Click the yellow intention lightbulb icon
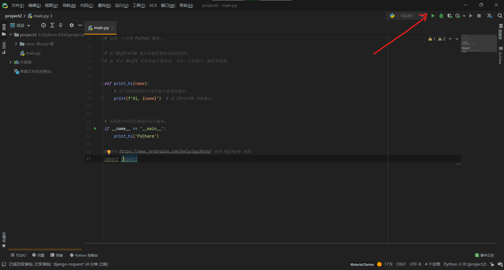Image resolution: width=504 pixels, height=270 pixels. tap(109, 152)
